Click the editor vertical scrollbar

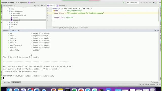[159, 15]
